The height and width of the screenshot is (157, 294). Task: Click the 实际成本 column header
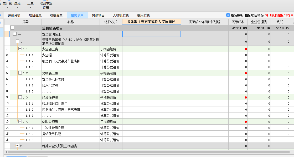(x=238, y=22)
